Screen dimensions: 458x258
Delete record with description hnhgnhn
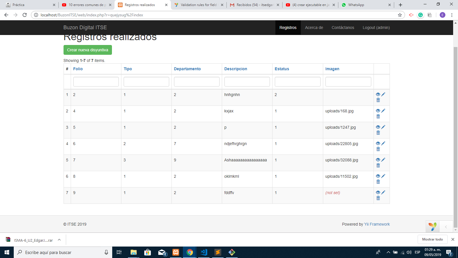point(378,100)
